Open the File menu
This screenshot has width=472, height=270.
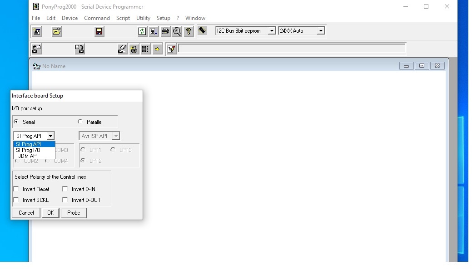click(x=36, y=18)
